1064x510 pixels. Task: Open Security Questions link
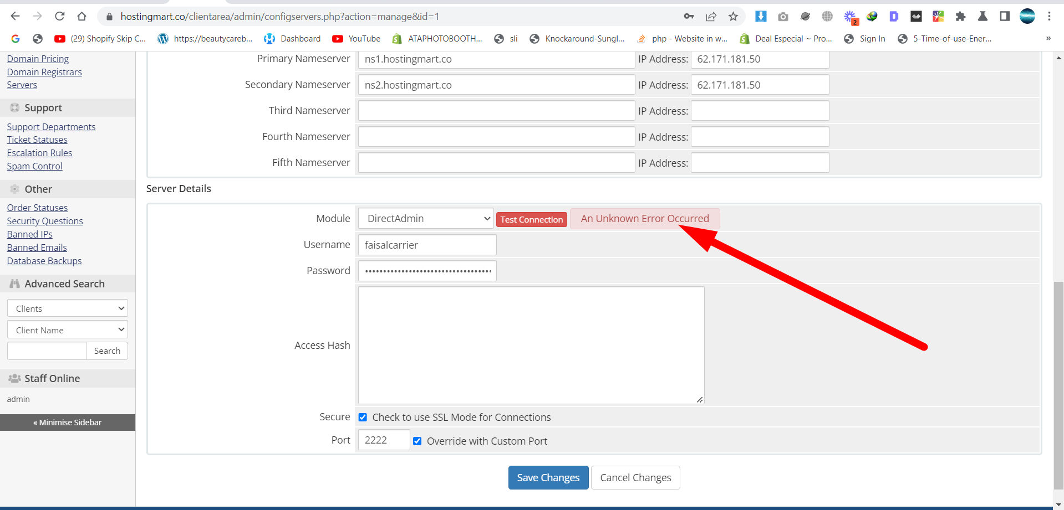pos(45,221)
